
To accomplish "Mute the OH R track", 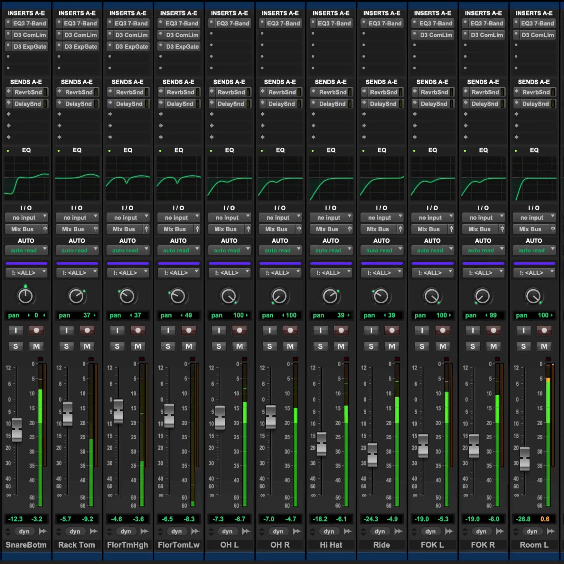I will (x=290, y=346).
